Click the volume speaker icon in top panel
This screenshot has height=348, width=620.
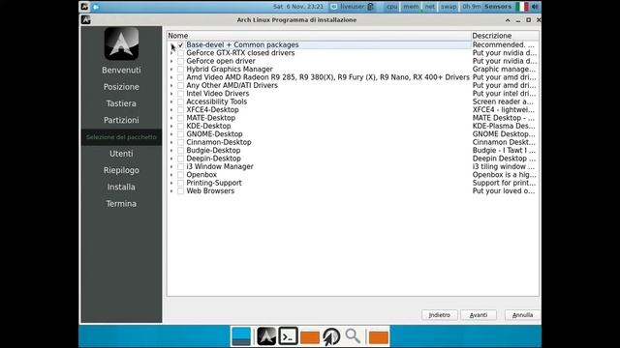[535, 7]
